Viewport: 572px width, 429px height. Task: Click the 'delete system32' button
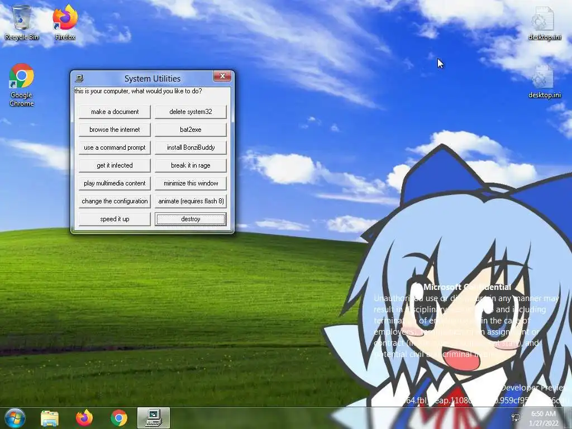(190, 112)
